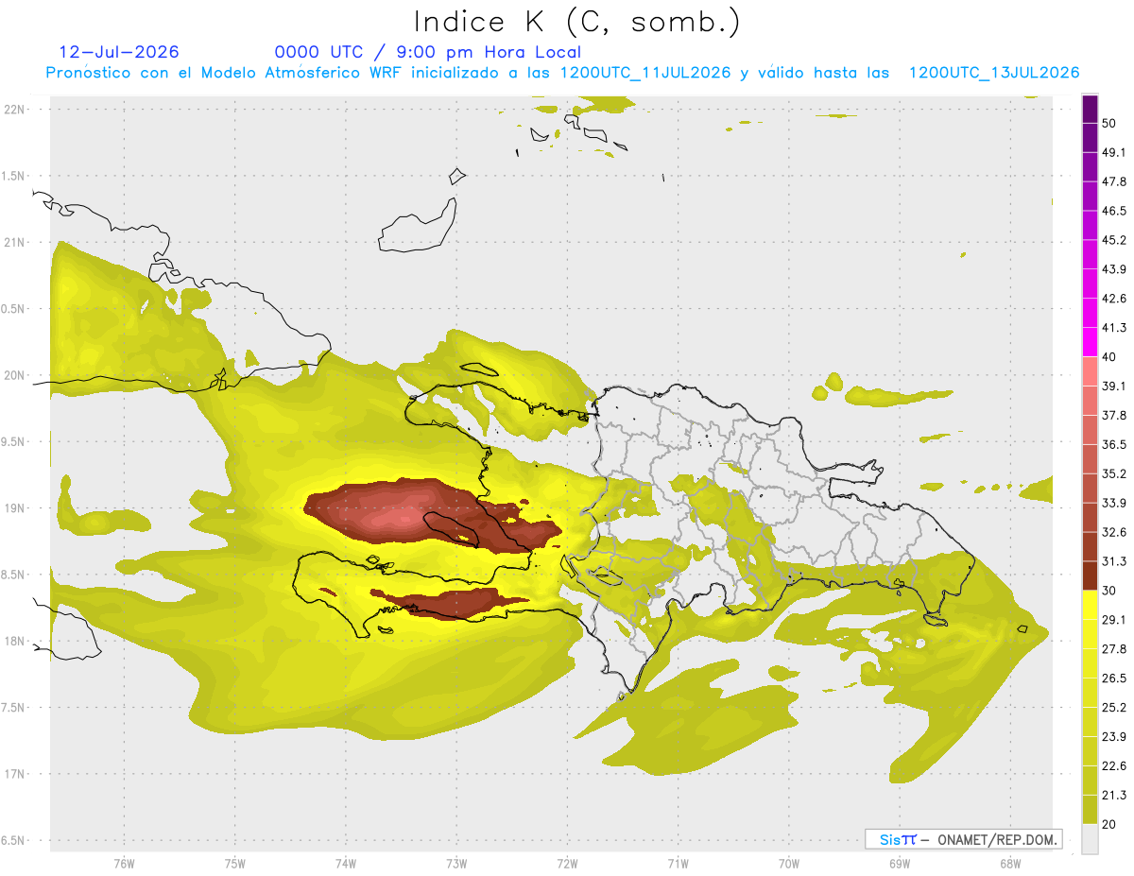1134x876 pixels.
Task: Click the "75W" longitude label
Action: [234, 864]
